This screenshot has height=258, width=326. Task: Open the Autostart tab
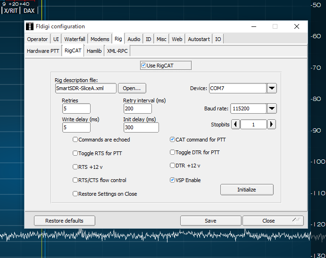199,39
